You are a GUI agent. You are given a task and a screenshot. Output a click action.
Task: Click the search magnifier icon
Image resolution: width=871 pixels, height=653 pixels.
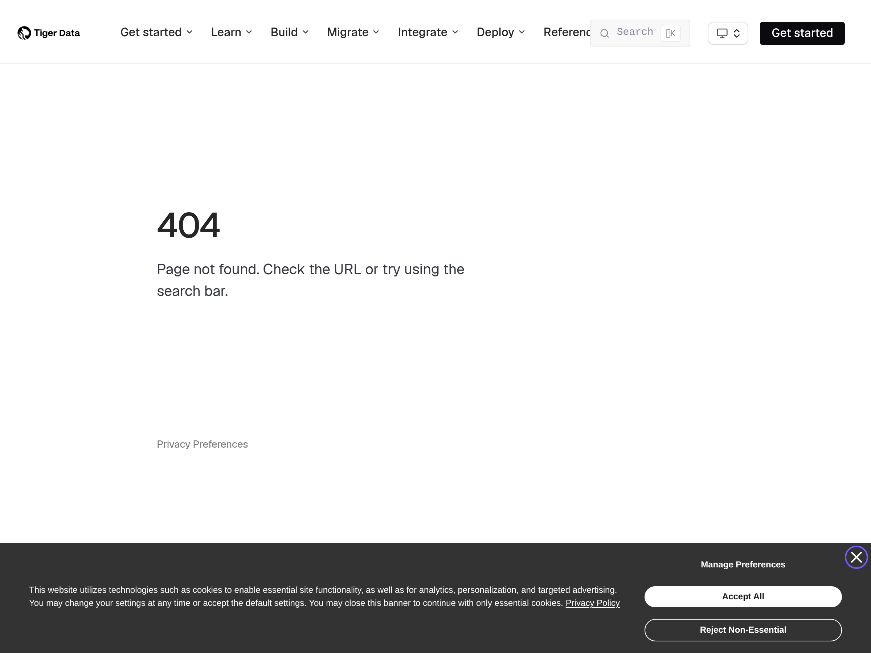(604, 33)
